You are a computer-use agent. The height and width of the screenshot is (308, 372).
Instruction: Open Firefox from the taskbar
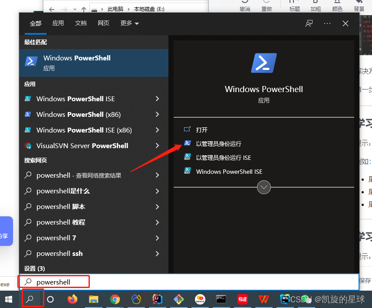click(72, 299)
